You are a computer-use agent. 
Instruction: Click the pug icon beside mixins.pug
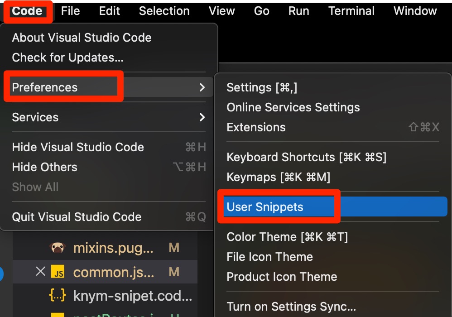pos(58,248)
